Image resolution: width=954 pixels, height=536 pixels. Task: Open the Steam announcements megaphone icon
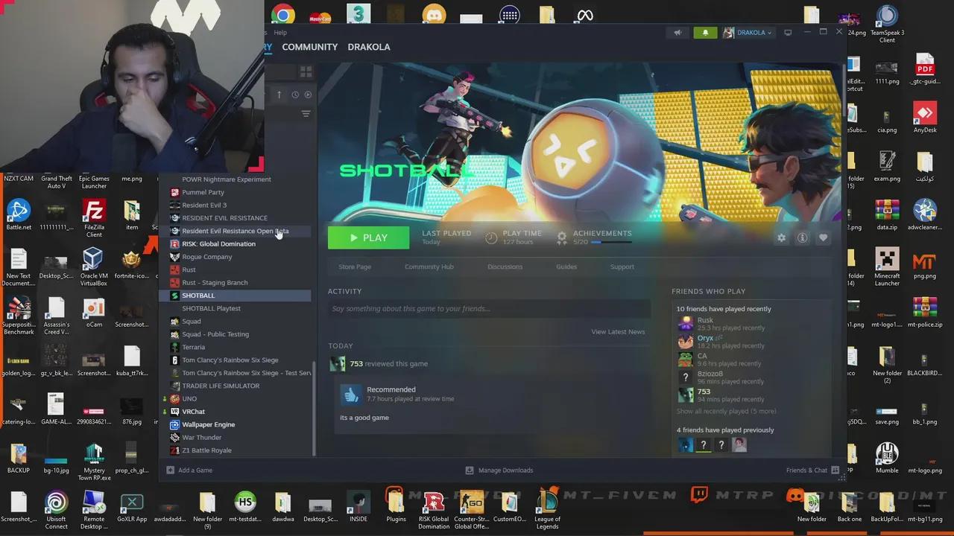click(x=677, y=33)
